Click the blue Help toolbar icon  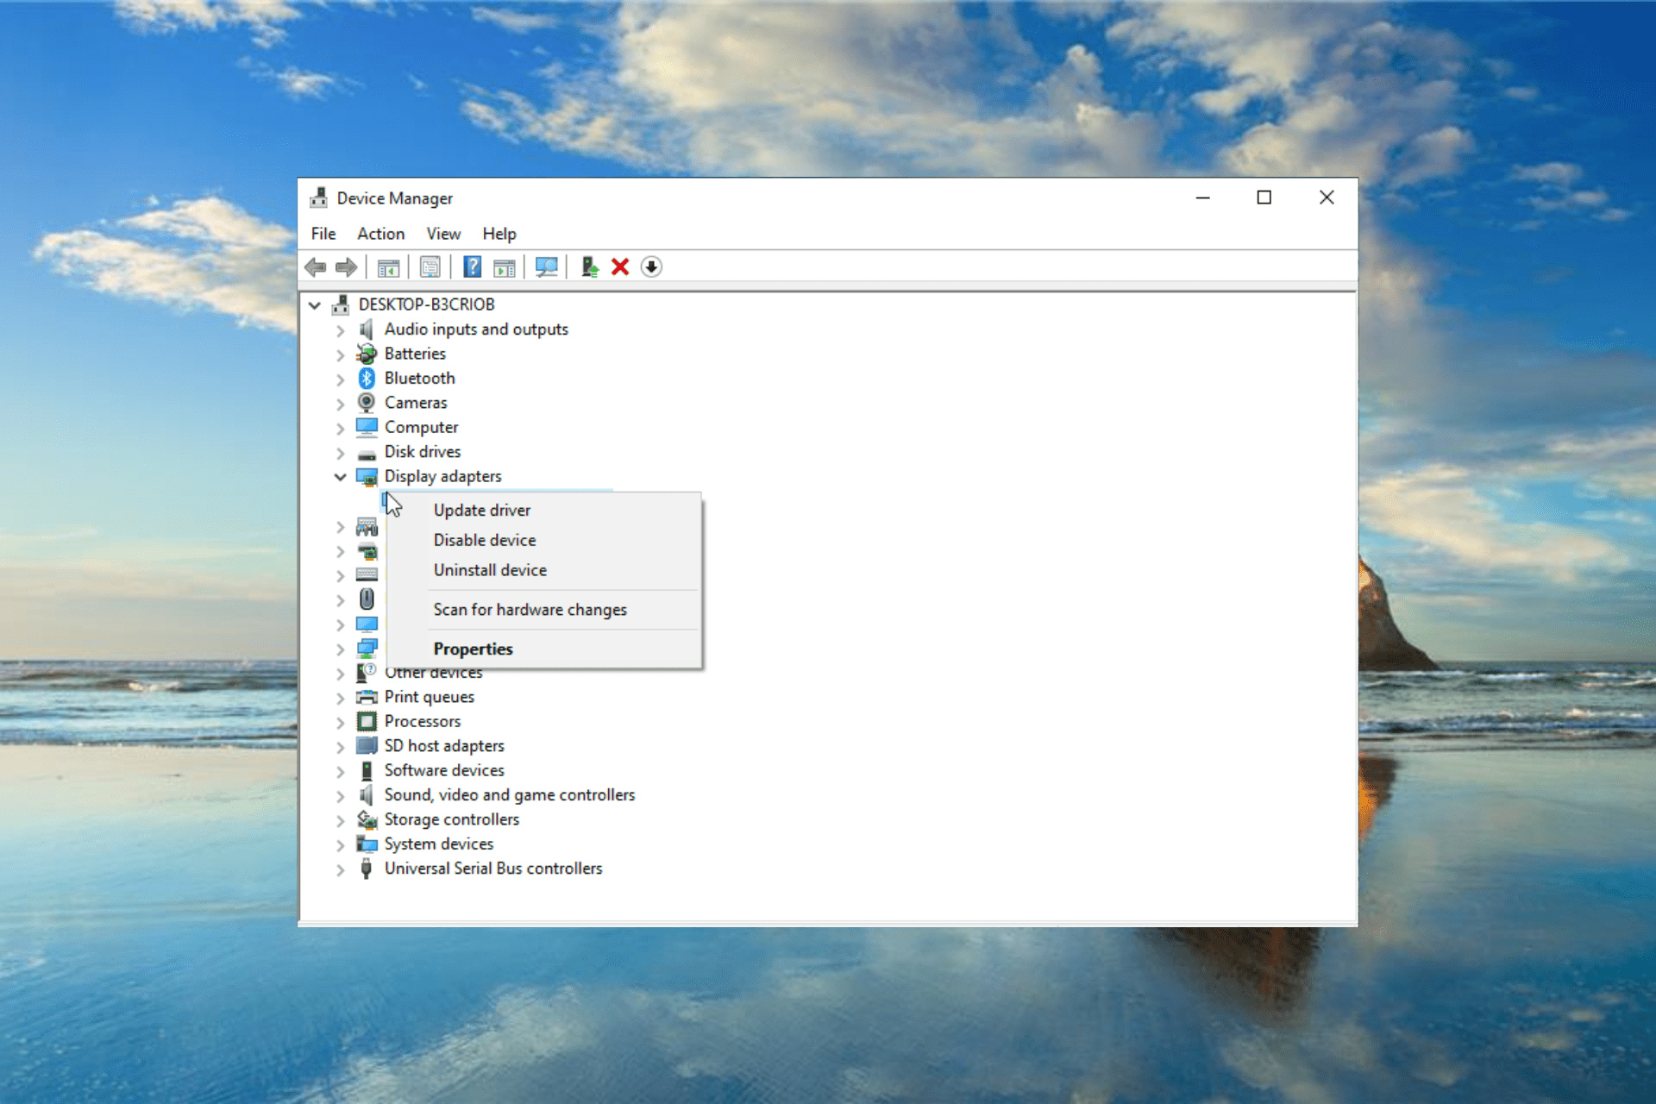click(472, 267)
